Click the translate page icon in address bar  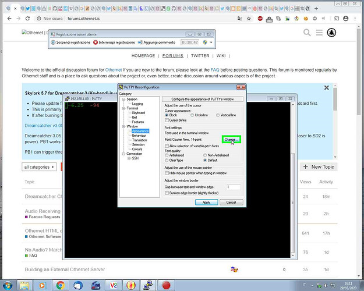pos(239,18)
